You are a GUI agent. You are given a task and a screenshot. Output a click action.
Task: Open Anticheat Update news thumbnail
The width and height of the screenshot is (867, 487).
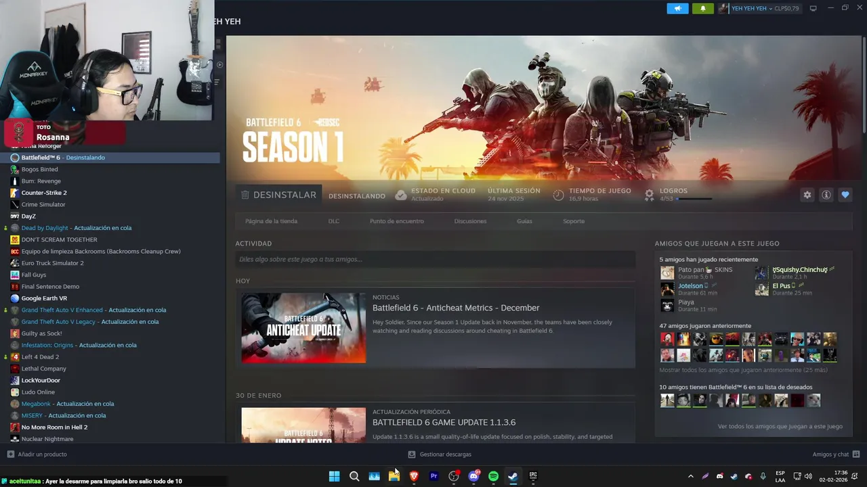click(303, 327)
